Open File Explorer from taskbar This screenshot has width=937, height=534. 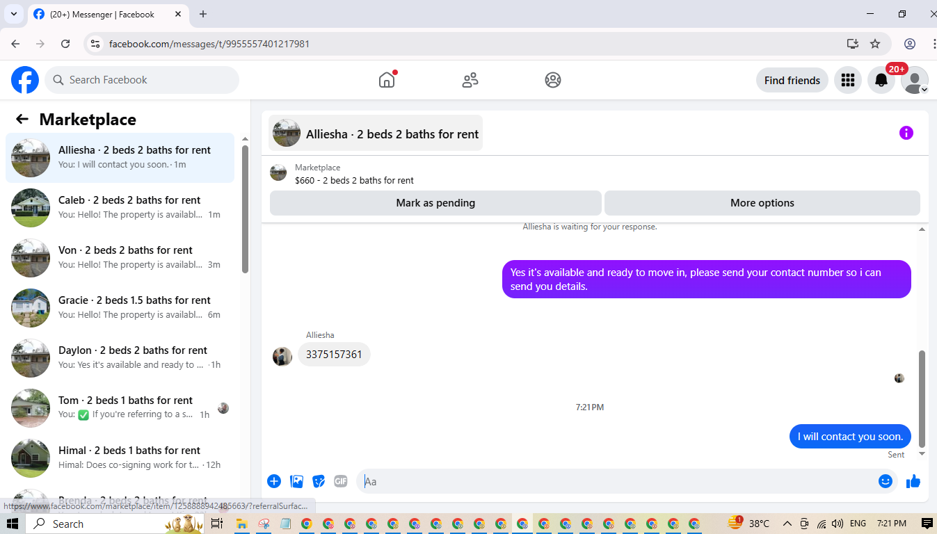click(241, 524)
